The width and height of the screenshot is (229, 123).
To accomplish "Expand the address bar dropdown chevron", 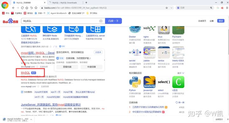I will point(171,8).
